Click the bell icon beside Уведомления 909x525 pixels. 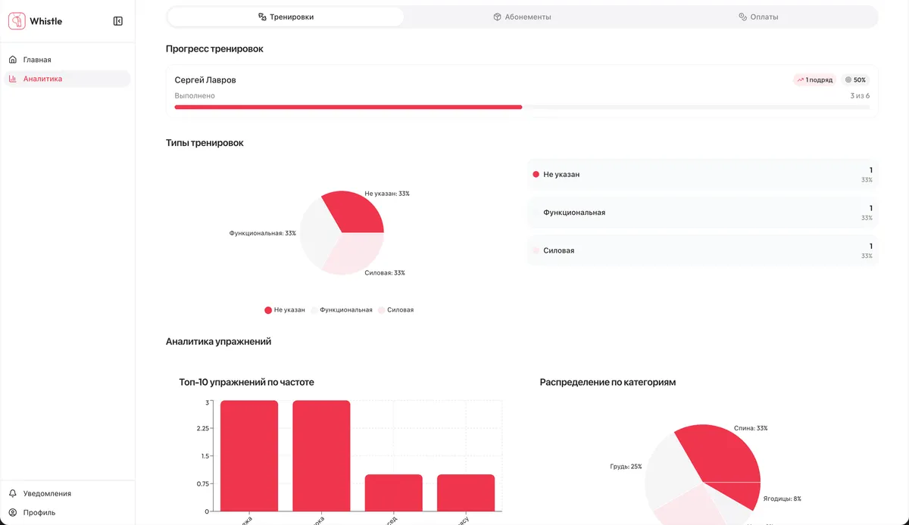[13, 493]
